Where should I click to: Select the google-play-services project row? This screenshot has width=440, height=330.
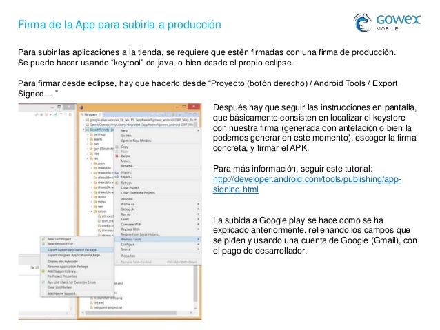coord(139,120)
